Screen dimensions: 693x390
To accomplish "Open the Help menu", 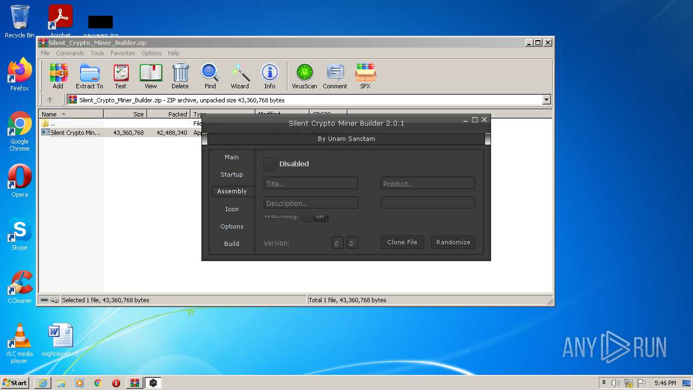I will [173, 53].
